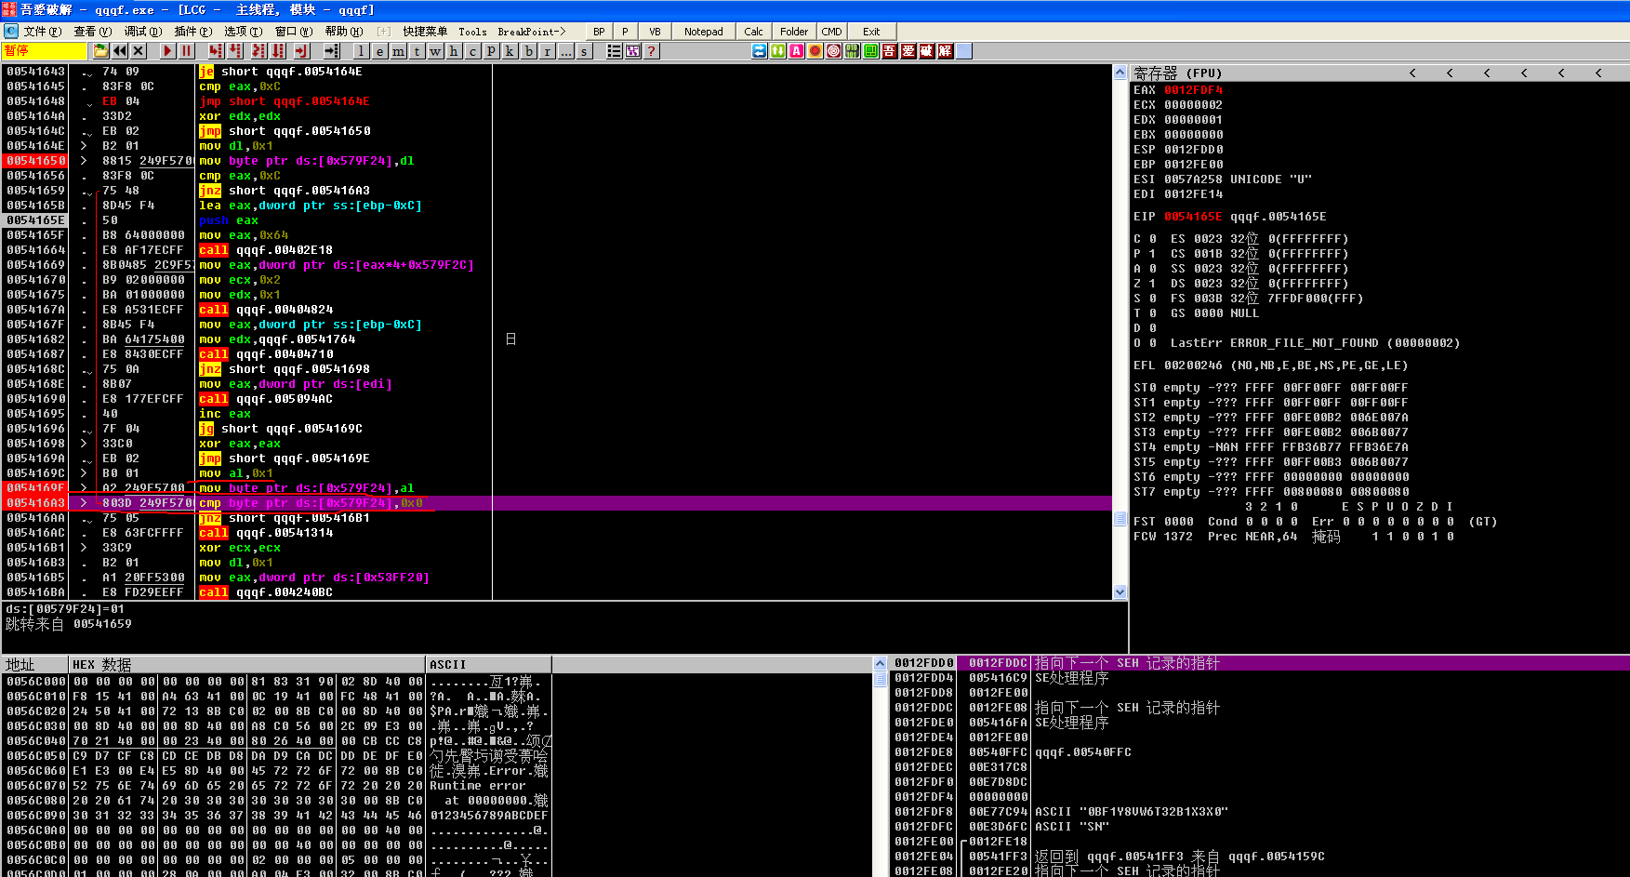Open the 帮助(H) menu
Screen dimensions: 1630x877
tap(343, 32)
